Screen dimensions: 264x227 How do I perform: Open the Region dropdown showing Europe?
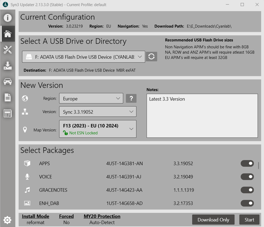(91, 98)
